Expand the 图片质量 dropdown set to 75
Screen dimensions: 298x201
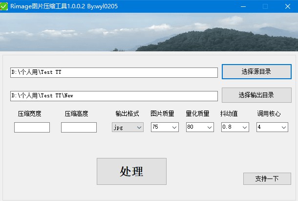coord(165,127)
